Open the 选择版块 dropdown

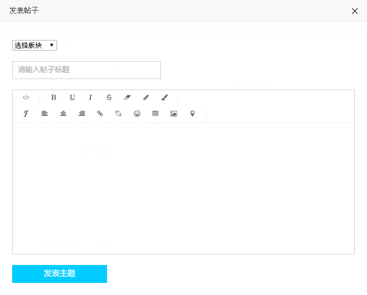34,45
